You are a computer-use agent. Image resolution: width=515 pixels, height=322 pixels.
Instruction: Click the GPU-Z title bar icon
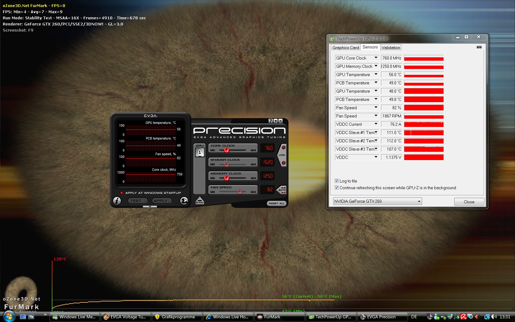(x=332, y=39)
